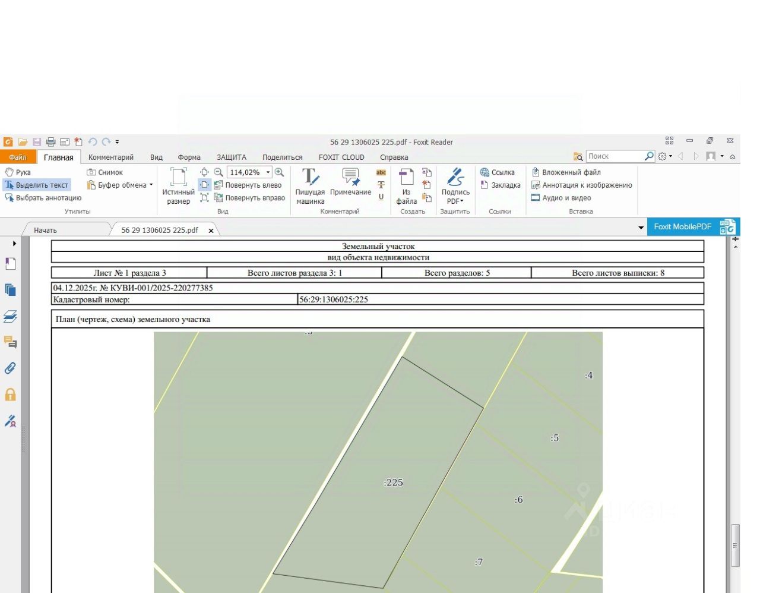The width and height of the screenshot is (760, 593).
Task: Take a snapshot with Снимок
Action: click(x=105, y=172)
